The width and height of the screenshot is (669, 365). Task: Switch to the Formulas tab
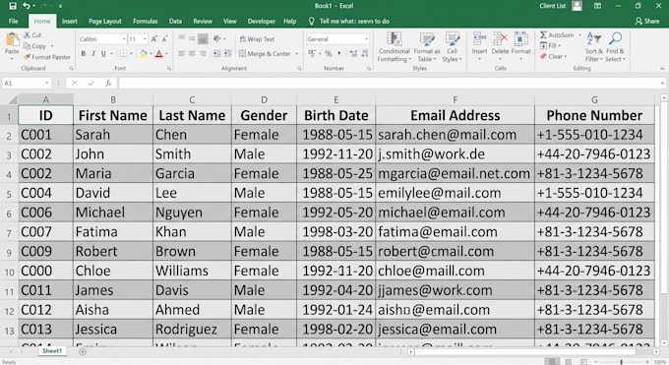145,21
